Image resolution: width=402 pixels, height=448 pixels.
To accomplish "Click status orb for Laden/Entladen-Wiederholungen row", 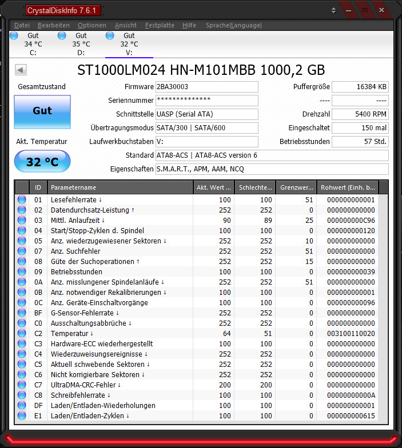I will (22, 405).
